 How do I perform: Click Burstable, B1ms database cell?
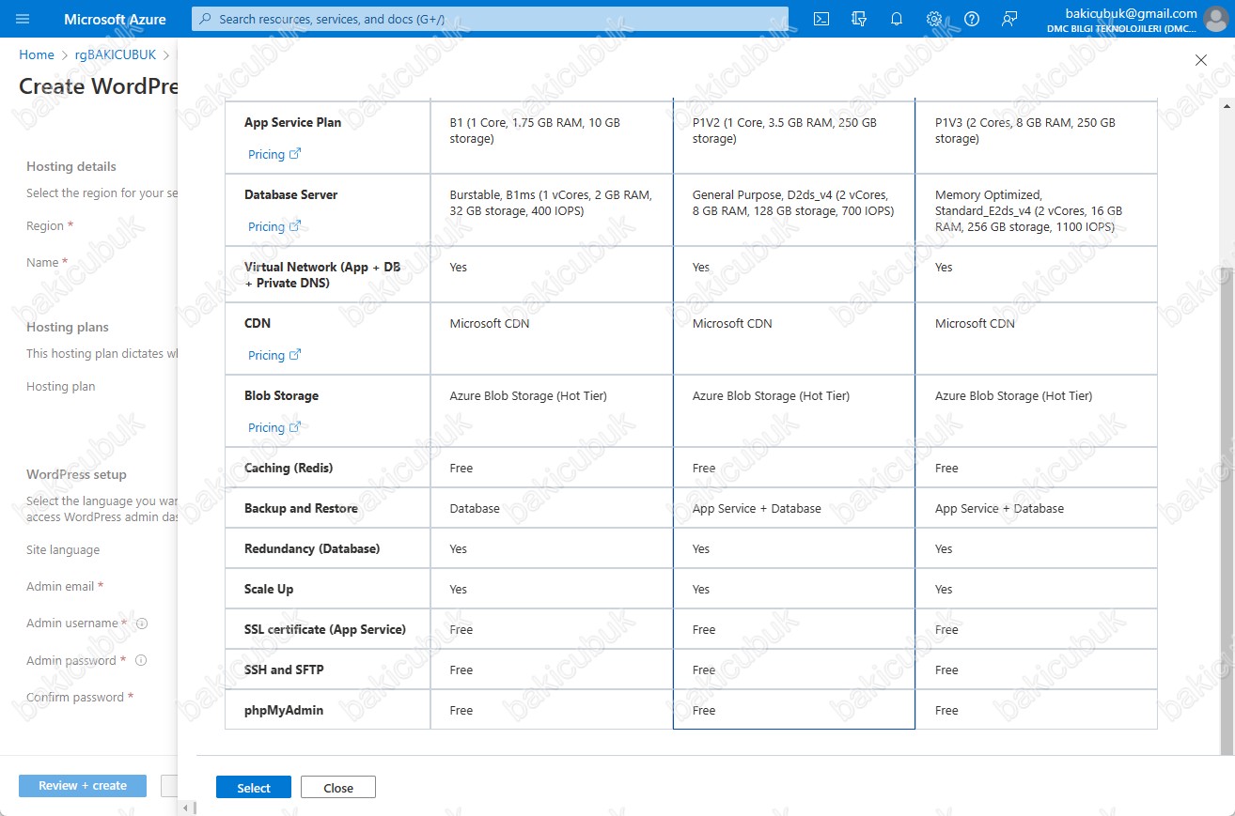(x=552, y=210)
